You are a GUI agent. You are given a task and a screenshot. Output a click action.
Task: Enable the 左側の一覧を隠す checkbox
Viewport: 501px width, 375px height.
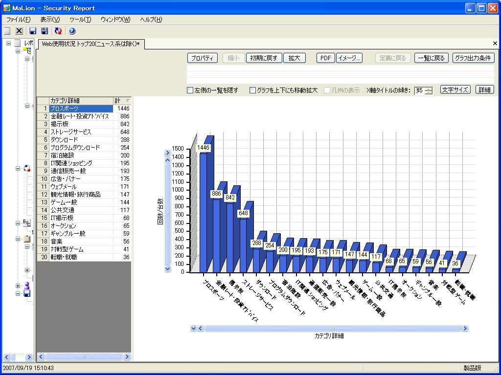coord(190,90)
